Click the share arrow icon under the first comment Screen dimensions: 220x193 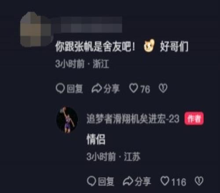96,89
